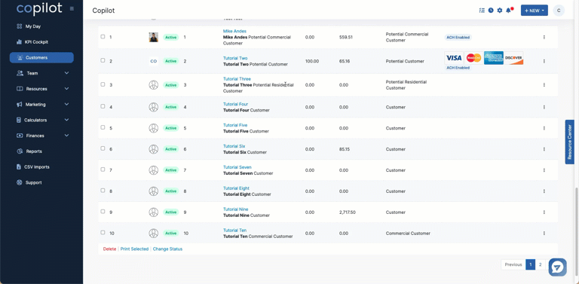Open three-dot menu for Tutorial Nine

544,212
